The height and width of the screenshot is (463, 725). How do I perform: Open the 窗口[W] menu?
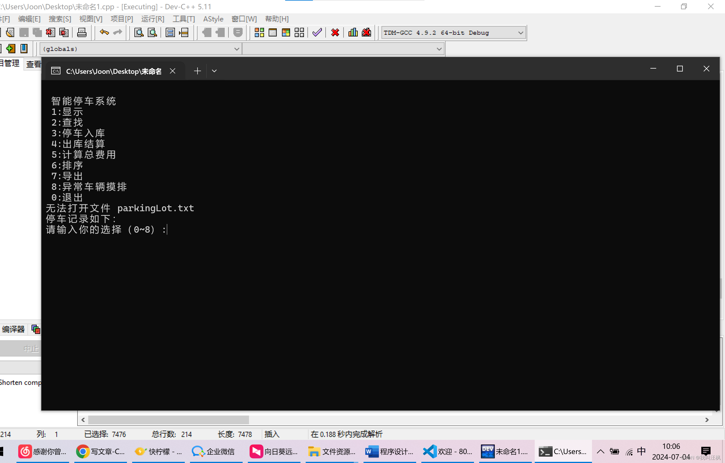244,19
